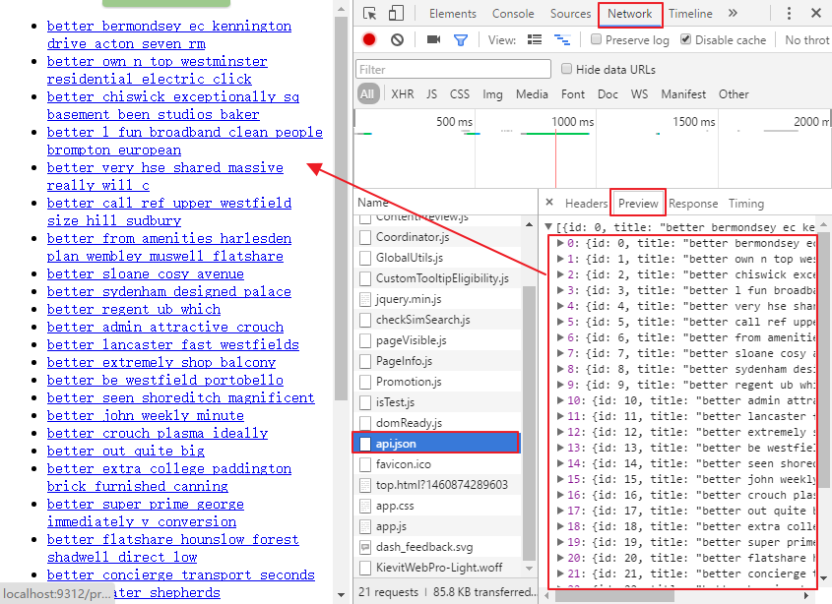
Task: Switch to large request rows view icon
Action: pos(535,39)
